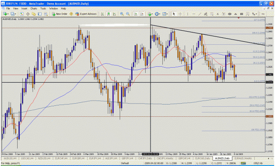Zoom in on the chart
The width and height of the screenshot is (275, 166).
[x=122, y=14]
